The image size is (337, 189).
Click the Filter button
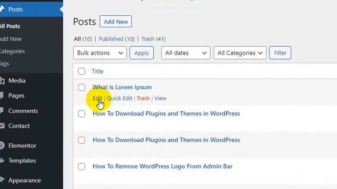(280, 52)
